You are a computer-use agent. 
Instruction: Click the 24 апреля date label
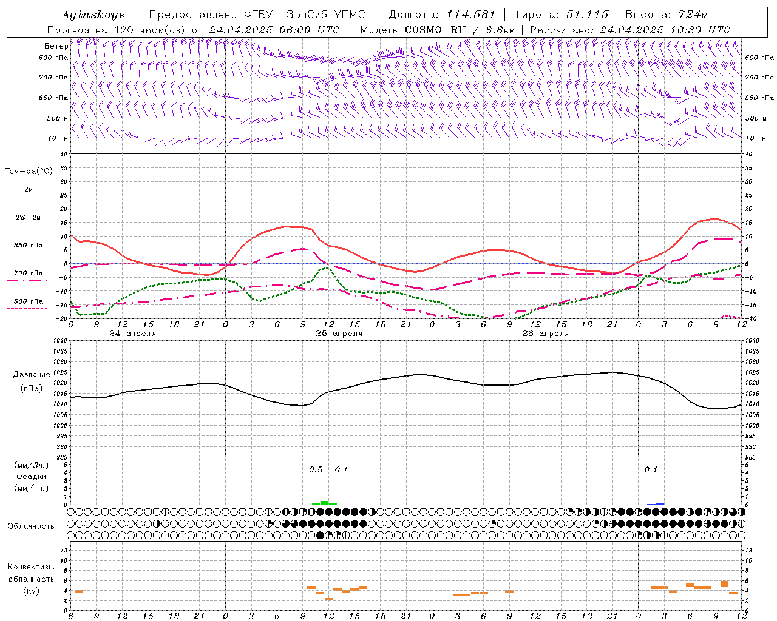tap(132, 333)
